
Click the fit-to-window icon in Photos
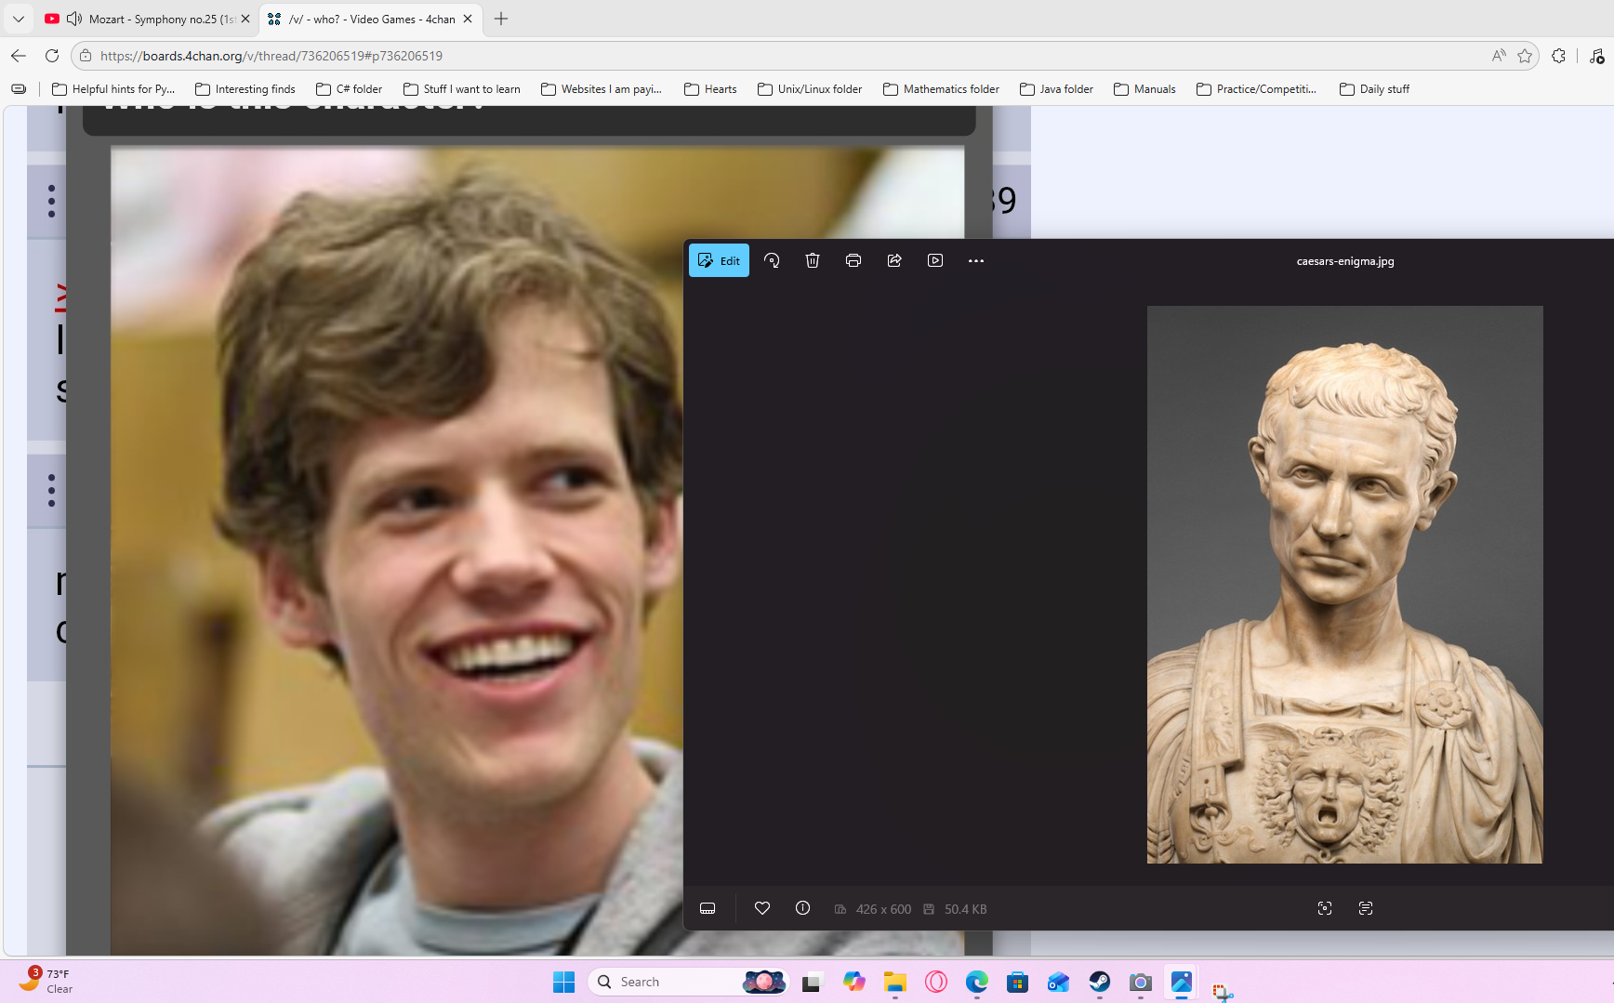[1325, 908]
